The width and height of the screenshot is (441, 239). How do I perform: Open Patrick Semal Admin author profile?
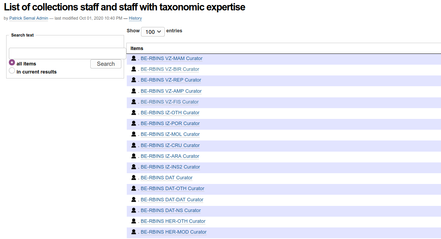pos(28,18)
